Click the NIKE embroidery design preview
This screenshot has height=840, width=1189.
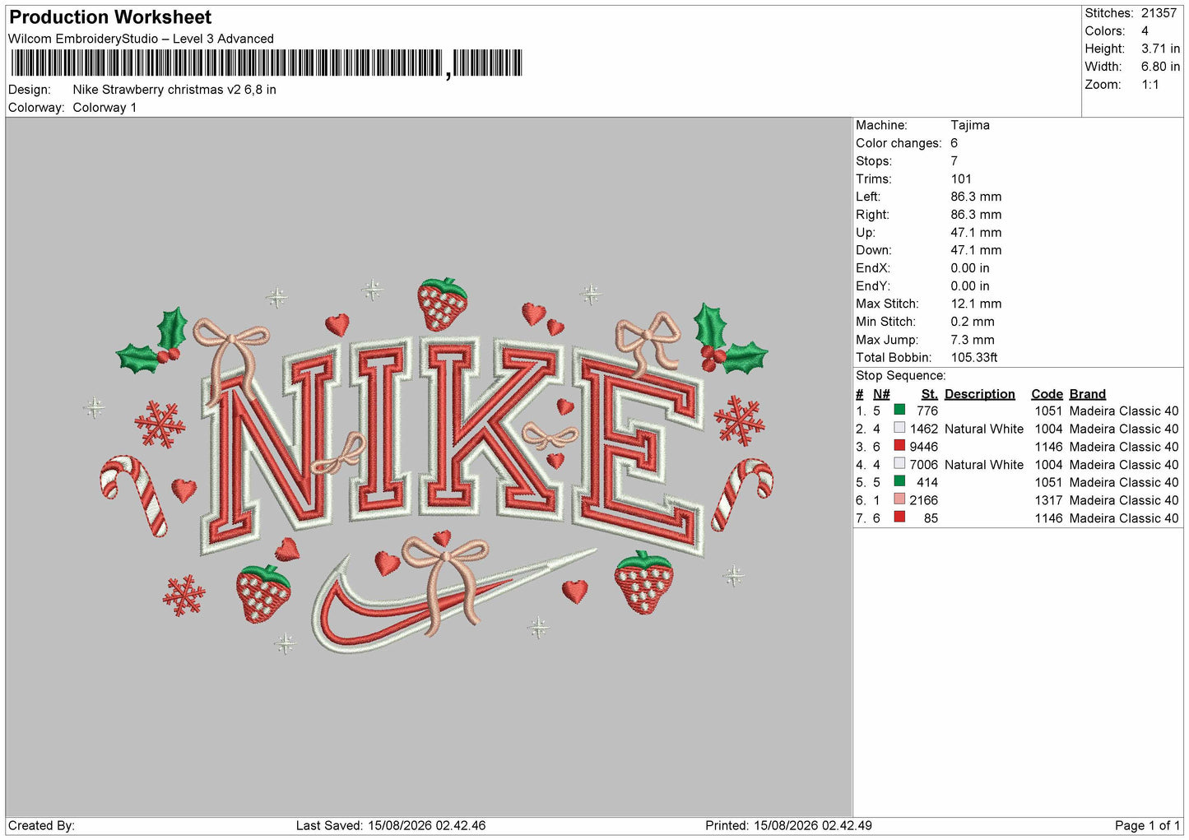pyautogui.click(x=436, y=465)
